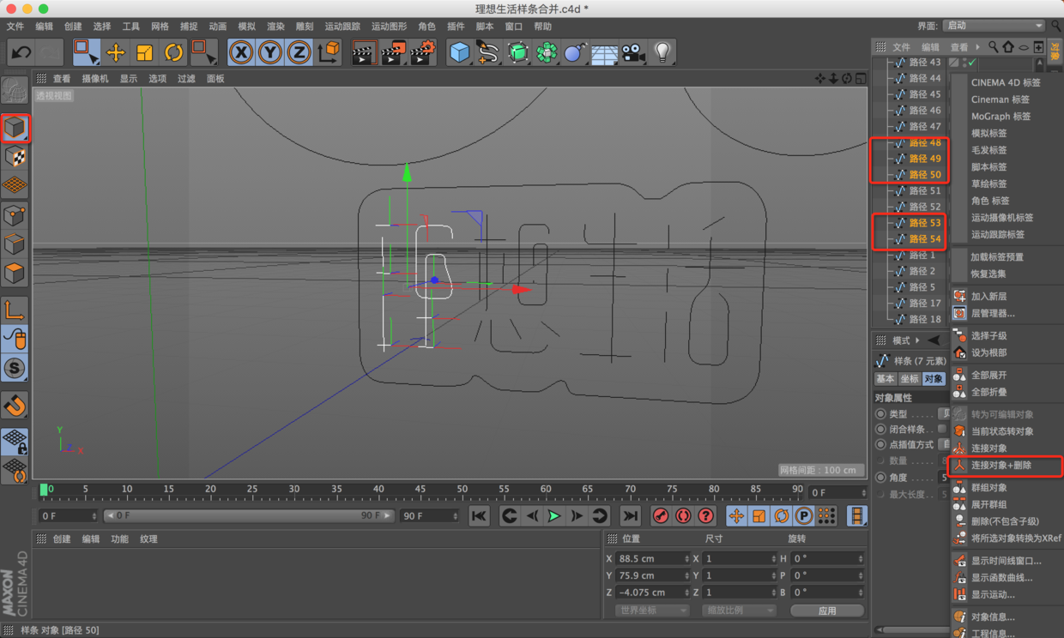
Task: Click the red record keyframe button
Action: click(660, 515)
